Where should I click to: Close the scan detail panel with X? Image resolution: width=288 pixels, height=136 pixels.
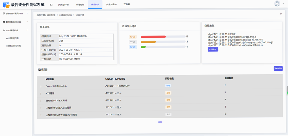click(281, 14)
